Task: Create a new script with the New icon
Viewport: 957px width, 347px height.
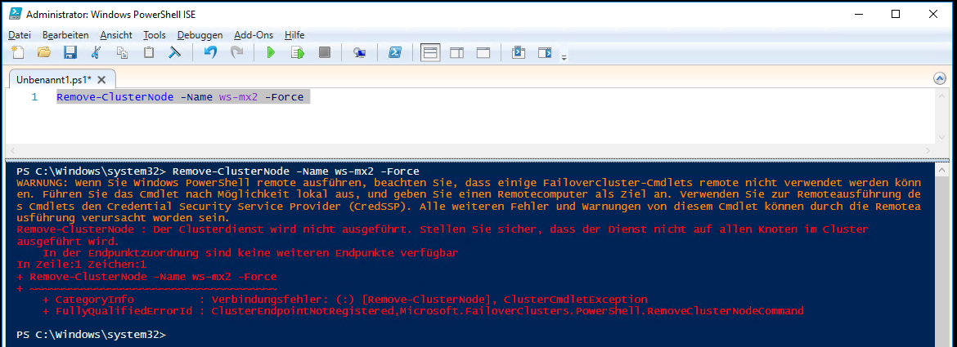Action: [18, 52]
